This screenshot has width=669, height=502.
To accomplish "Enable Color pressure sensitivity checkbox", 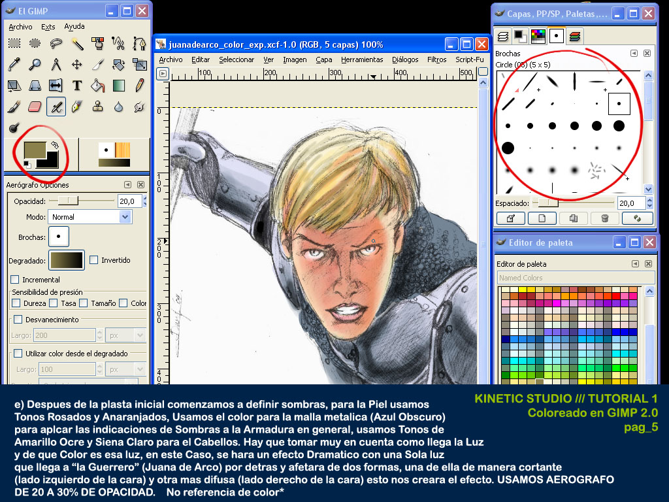I will point(123,303).
